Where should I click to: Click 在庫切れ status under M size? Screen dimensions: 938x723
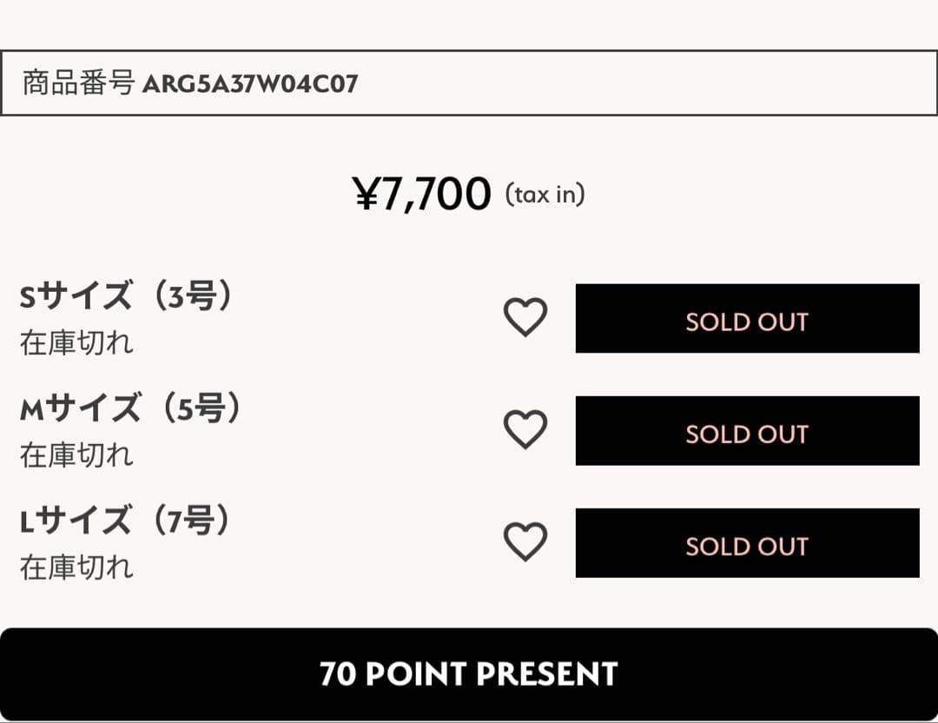(76, 455)
